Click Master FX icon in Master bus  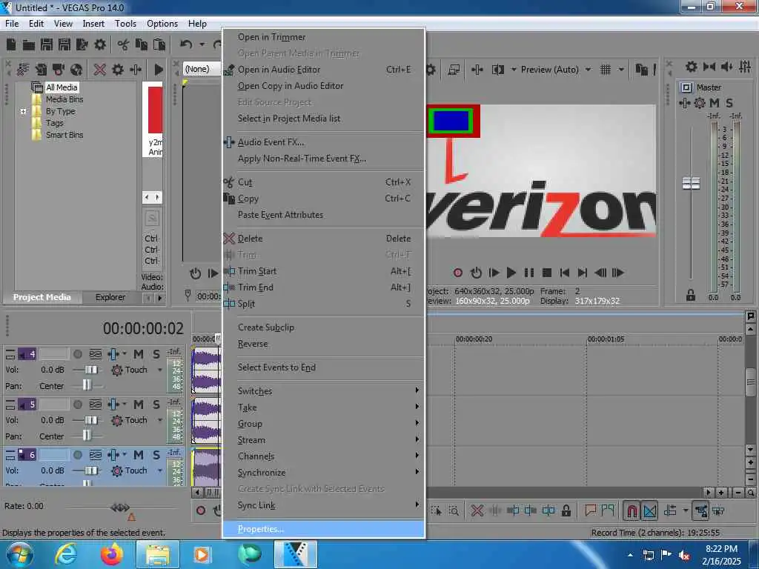(x=684, y=103)
